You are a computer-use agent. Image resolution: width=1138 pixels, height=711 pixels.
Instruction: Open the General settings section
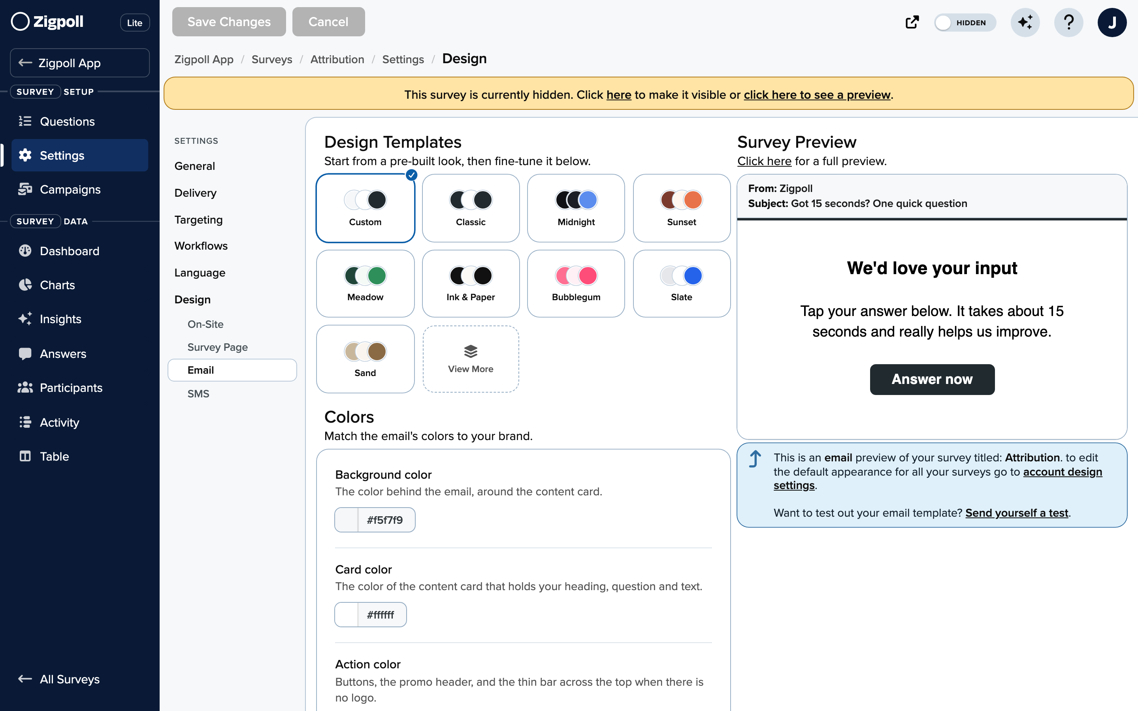[195, 166]
